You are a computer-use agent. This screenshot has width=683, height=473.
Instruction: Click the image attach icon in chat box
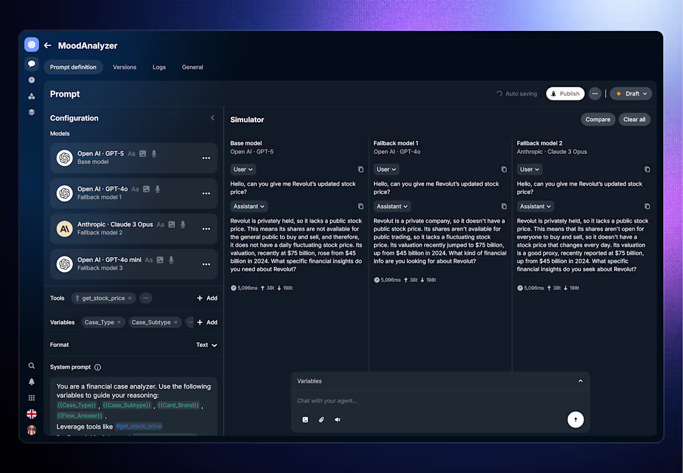tap(305, 420)
